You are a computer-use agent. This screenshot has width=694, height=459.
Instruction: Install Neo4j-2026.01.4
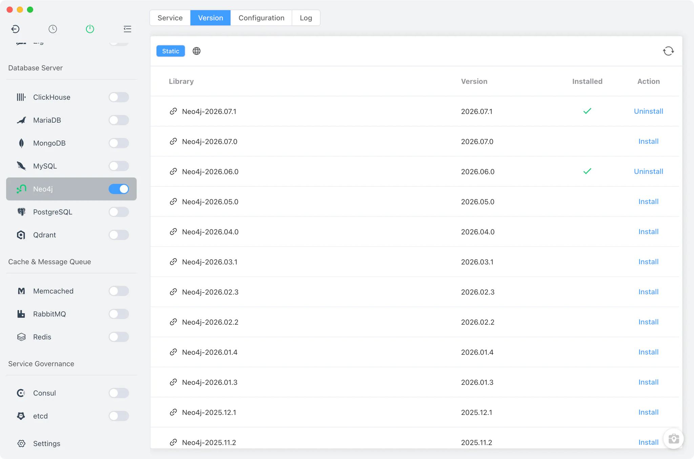tap(648, 352)
